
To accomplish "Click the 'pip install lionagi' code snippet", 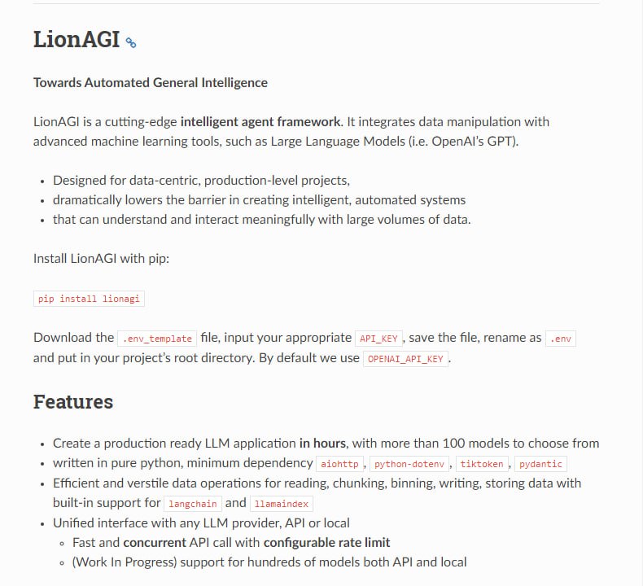I will [89, 299].
